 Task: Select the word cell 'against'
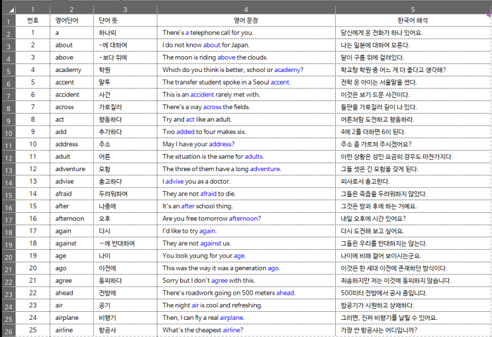point(72,243)
